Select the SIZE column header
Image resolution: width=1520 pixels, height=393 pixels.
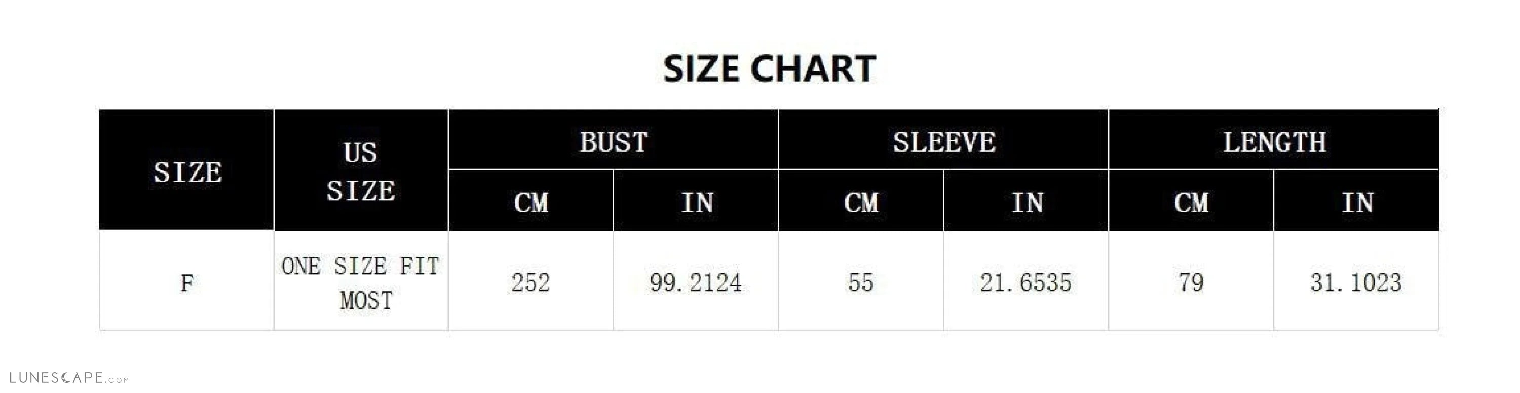pos(186,169)
